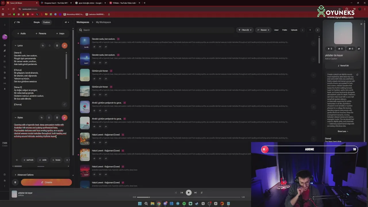Copy the style prompt in details panel

pos(357,74)
